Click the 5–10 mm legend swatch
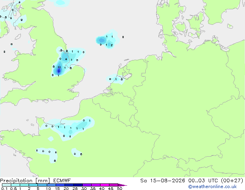Image resolution: width=245 pixels, height=190 pixels. [42, 185]
